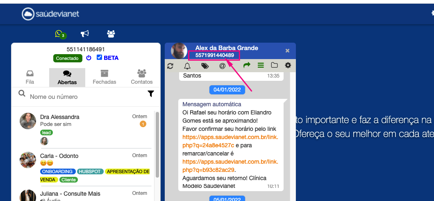Switch to the Fila tab
The width and height of the screenshot is (434, 201).
click(30, 77)
